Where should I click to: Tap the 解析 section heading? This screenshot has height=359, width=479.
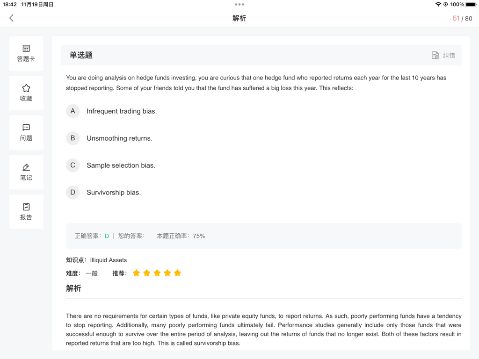[73, 288]
